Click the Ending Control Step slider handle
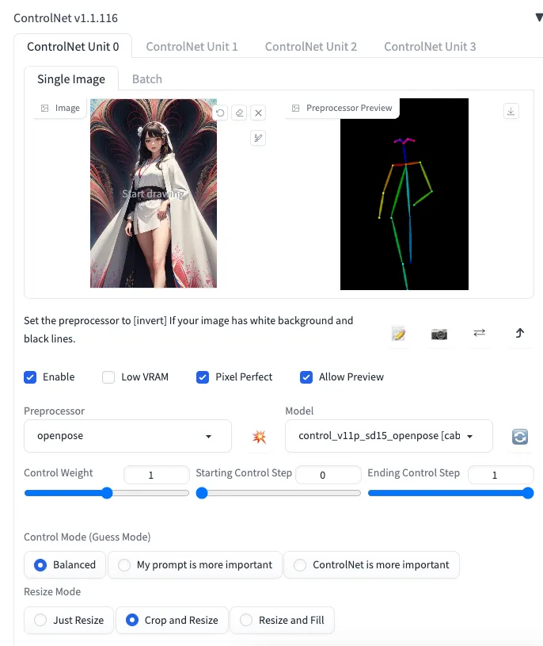Viewport: 543px width, 646px height. tap(528, 493)
